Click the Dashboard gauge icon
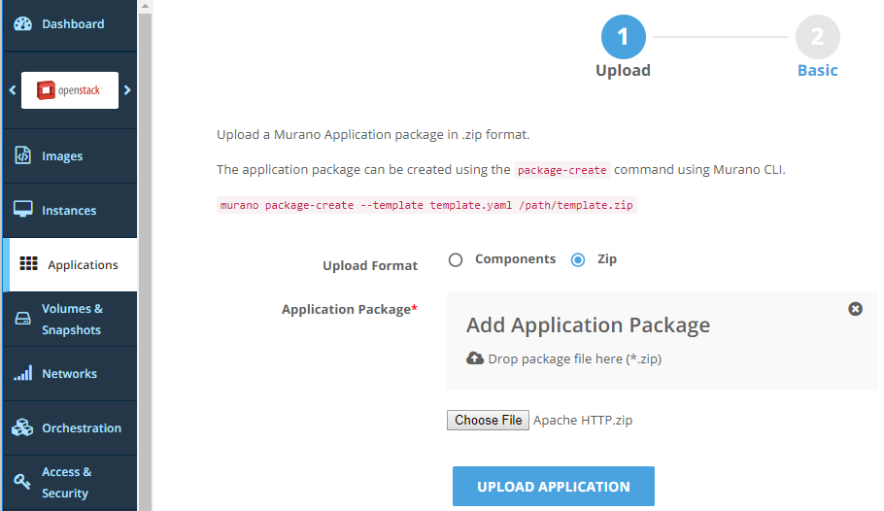This screenshot has height=511, width=884. pos(23,24)
